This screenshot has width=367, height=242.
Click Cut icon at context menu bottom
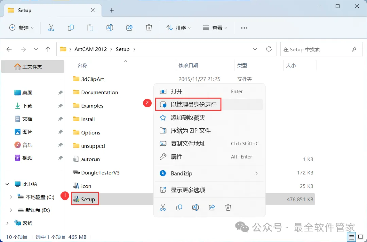coord(163,207)
